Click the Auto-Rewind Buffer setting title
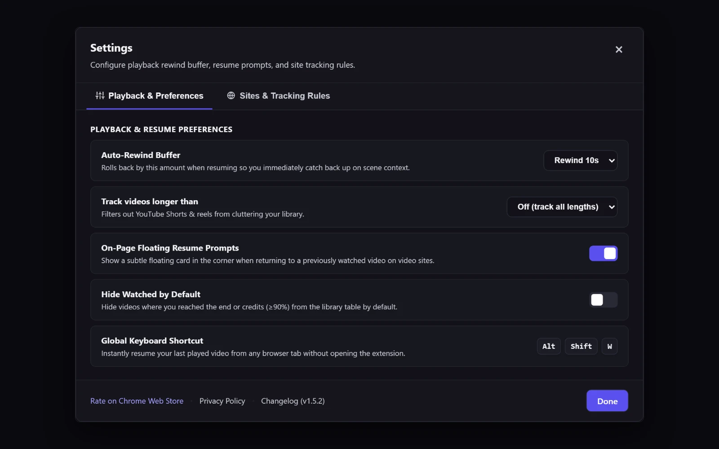Image resolution: width=719 pixels, height=449 pixels. point(141,155)
